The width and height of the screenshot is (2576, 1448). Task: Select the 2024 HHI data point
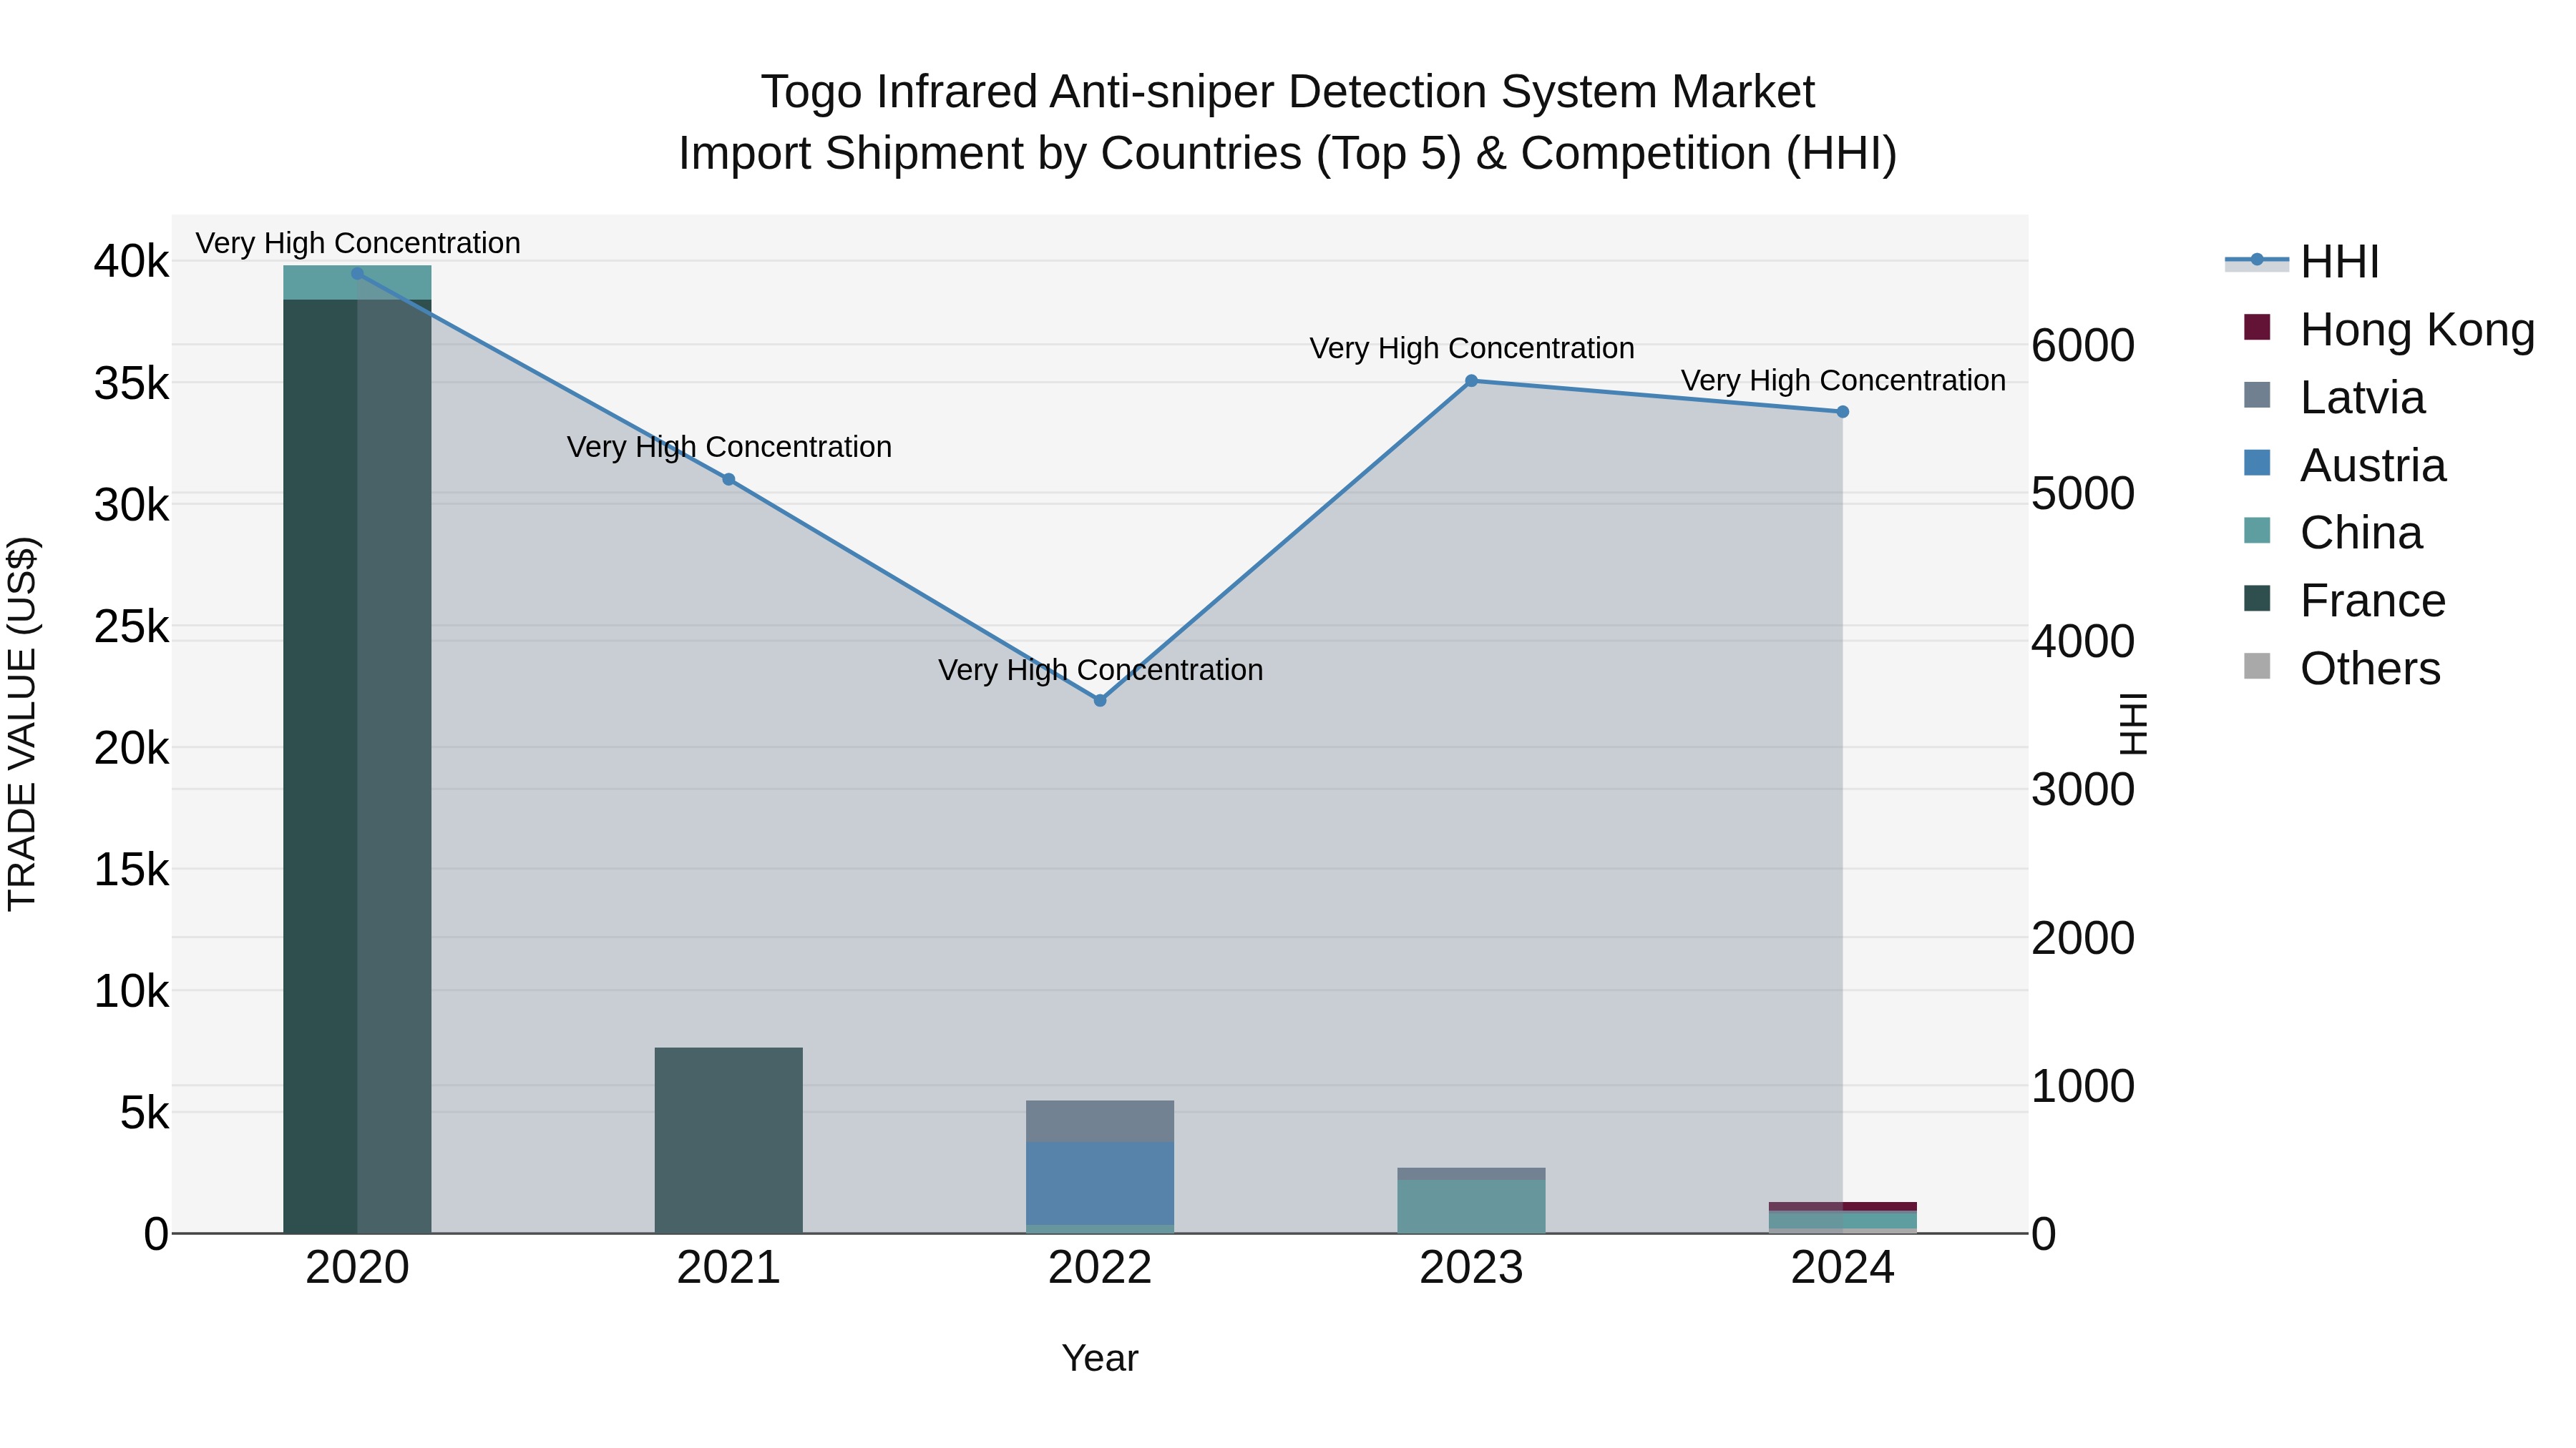click(1843, 412)
